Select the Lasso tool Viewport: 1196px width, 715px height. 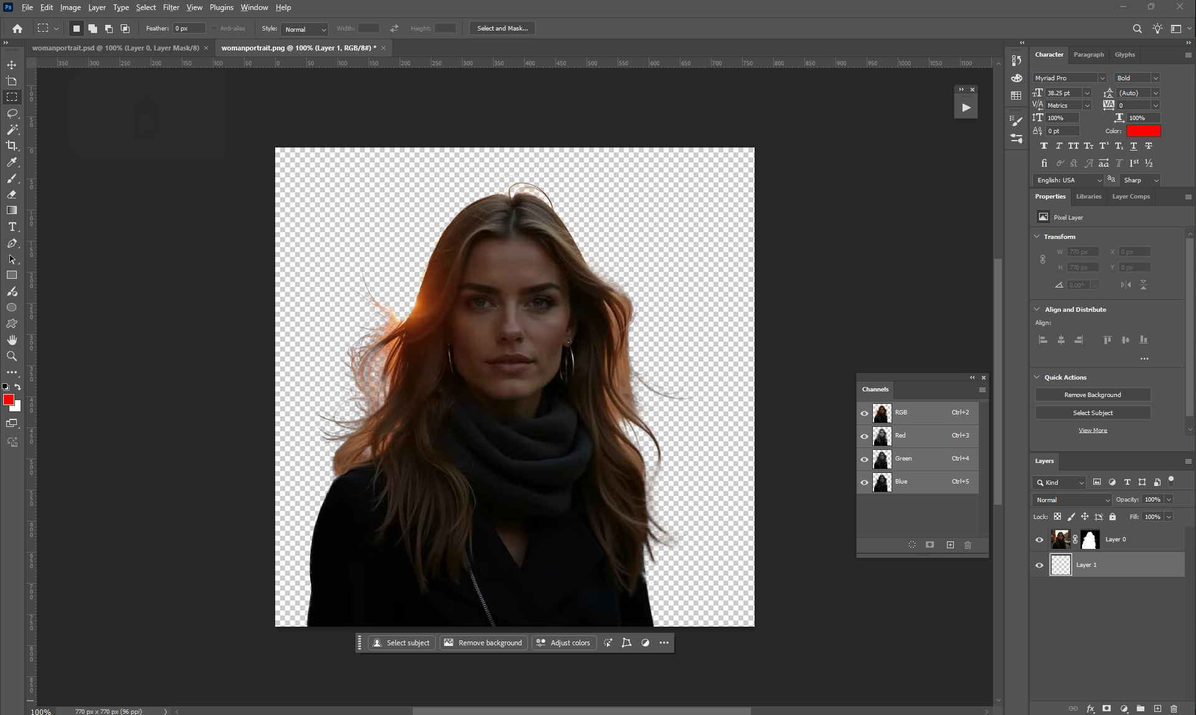pos(12,114)
